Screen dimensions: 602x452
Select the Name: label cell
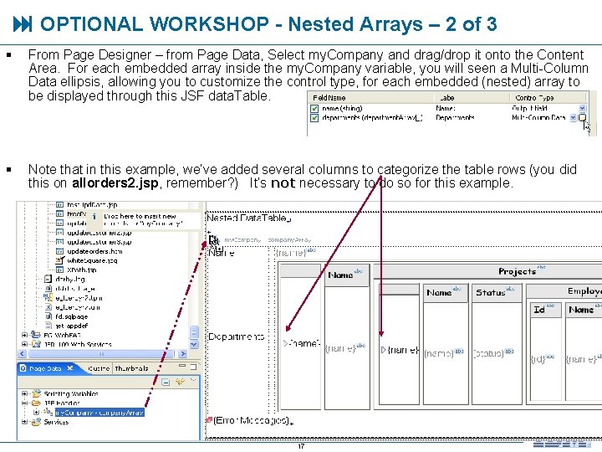coord(446,109)
